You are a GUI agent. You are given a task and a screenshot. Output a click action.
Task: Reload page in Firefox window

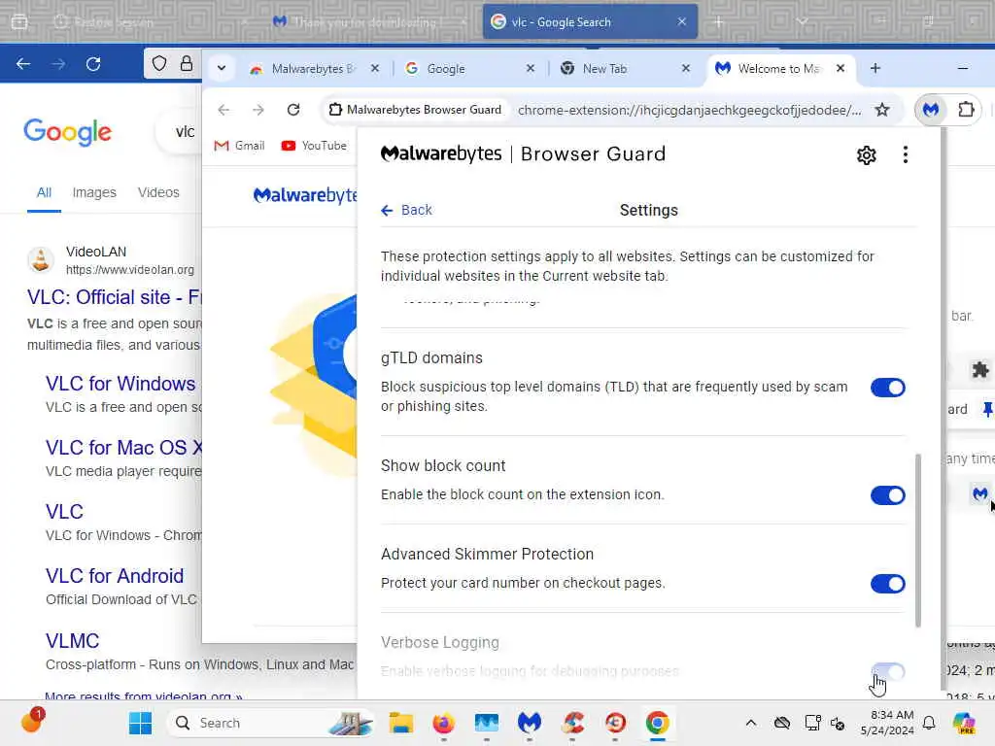point(93,64)
